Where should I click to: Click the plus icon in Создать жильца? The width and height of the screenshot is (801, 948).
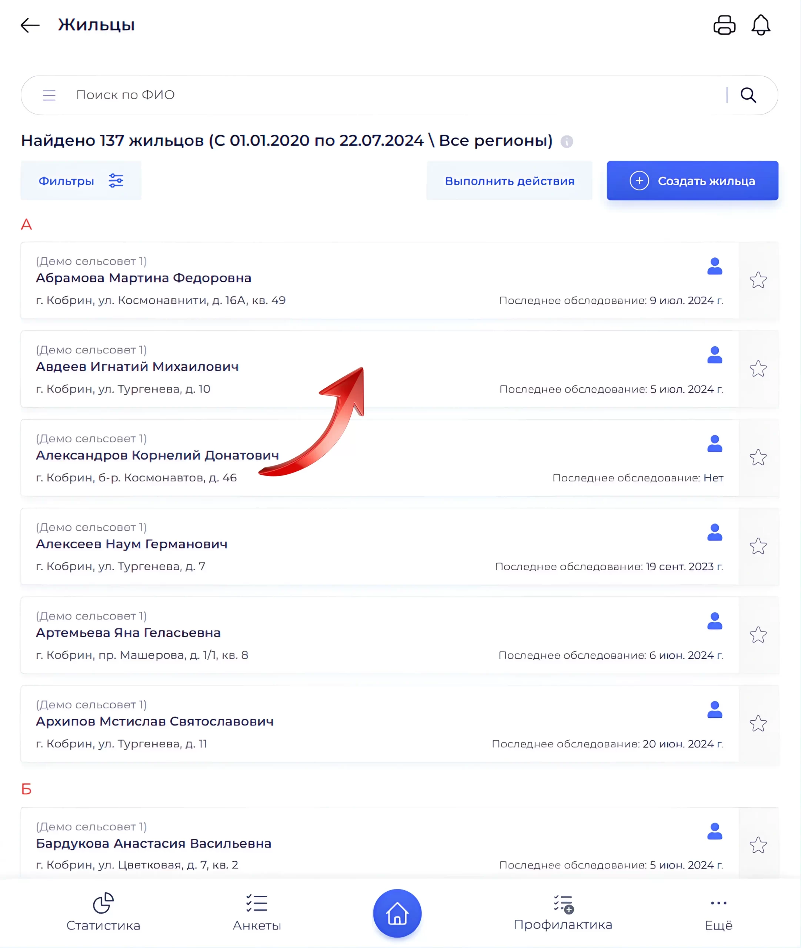click(639, 181)
